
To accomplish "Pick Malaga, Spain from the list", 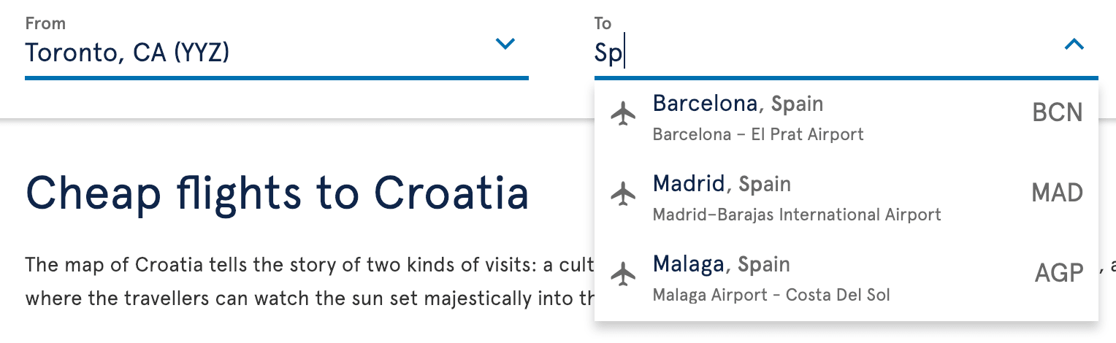I will (x=846, y=278).
